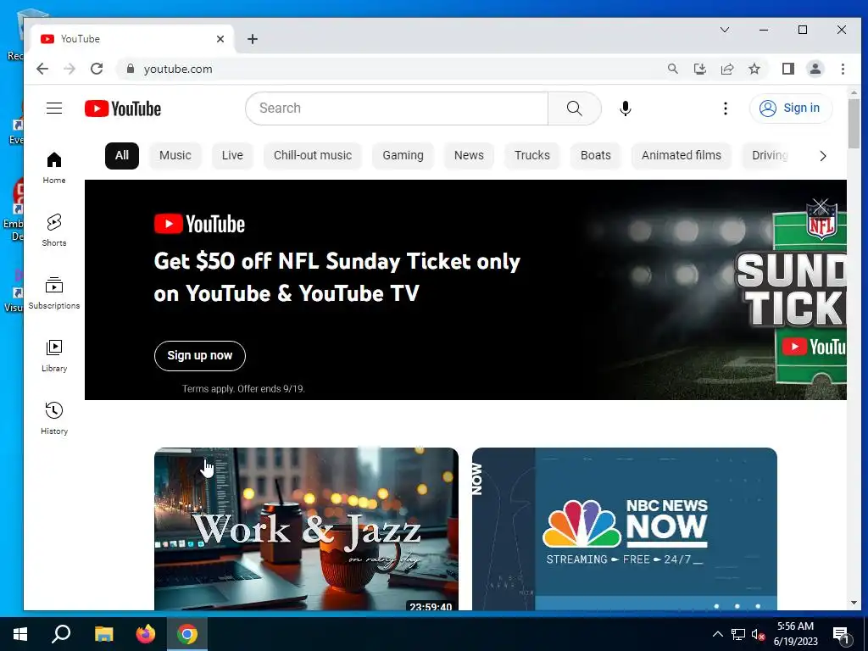Viewport: 868px width, 651px height.
Task: Click the address bar zoom magnifier icon
Action: [672, 69]
